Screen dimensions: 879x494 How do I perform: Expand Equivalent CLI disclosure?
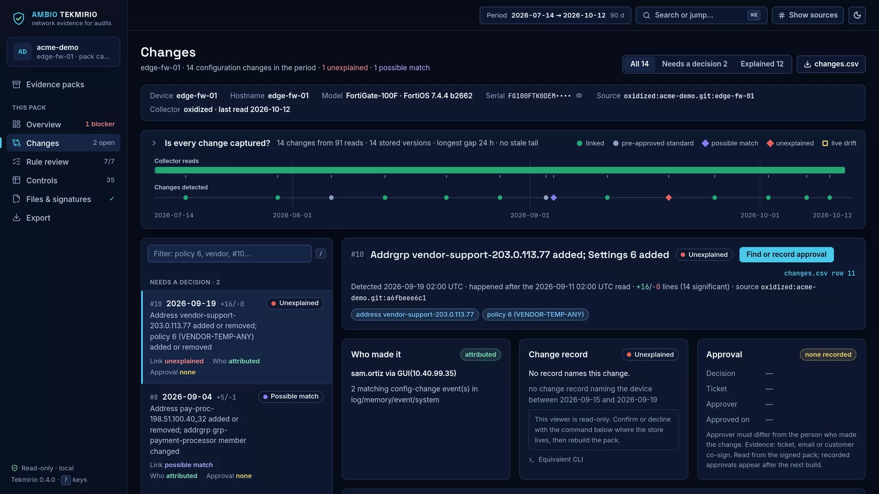pos(556,459)
